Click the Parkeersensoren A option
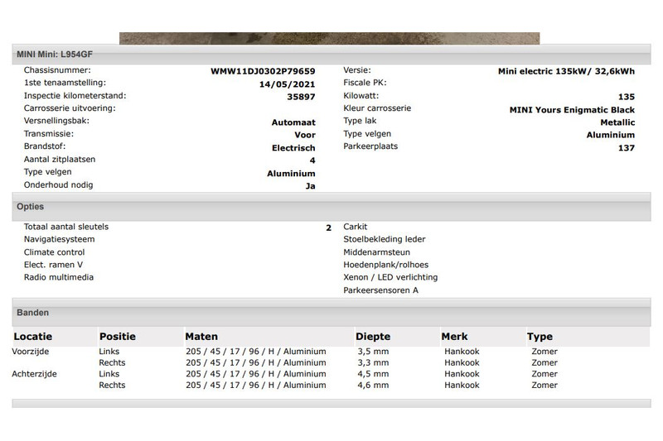This screenshot has height=441, width=663. (381, 290)
